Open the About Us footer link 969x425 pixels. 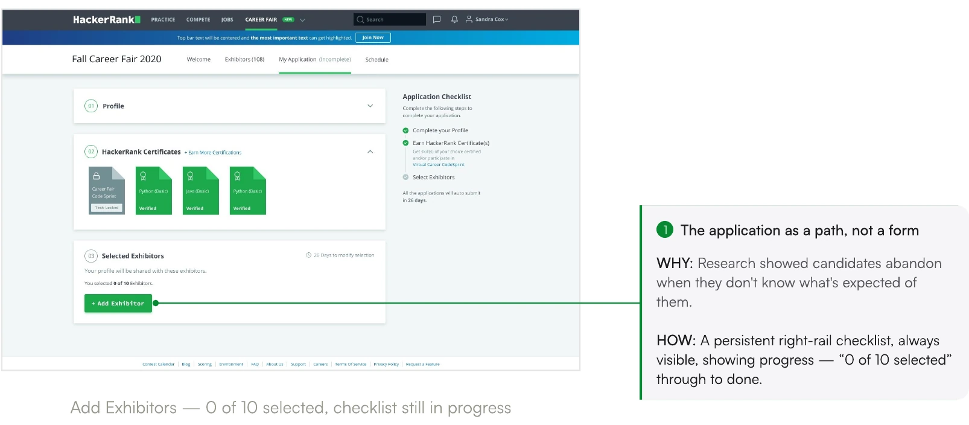(x=275, y=364)
